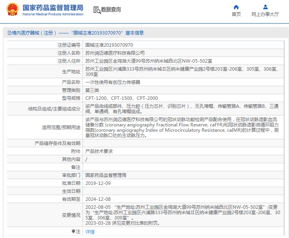Select 一次性使用有创压力传感器 product name
Screen dimensions: 289x238
coord(113,82)
